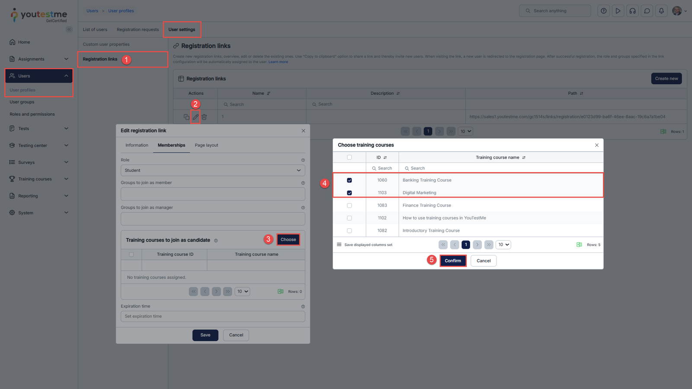
Task: Expand the Training courses sidebar menu
Action: pyautogui.click(x=39, y=179)
